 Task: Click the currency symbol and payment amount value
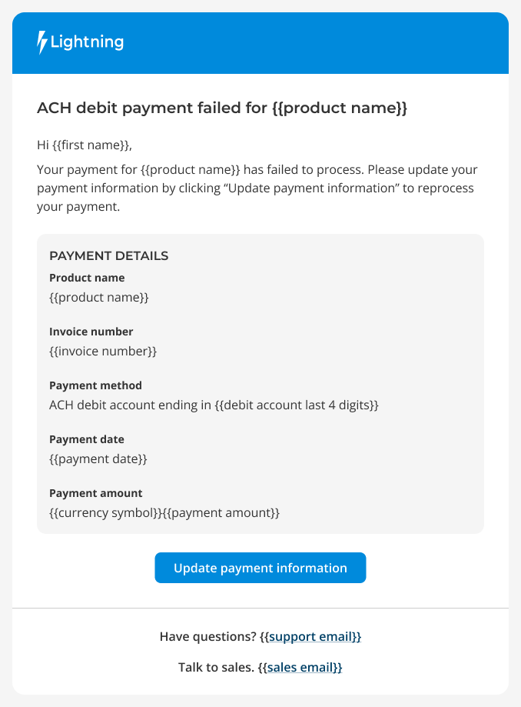164,512
